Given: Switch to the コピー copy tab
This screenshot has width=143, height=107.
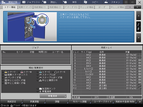Looking at the screenshot, I should [92, 2].
